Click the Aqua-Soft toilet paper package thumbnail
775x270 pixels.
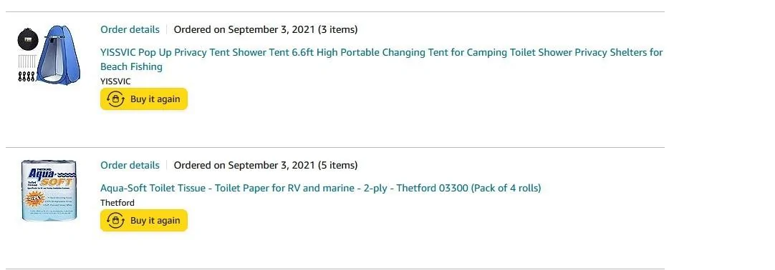coord(49,190)
